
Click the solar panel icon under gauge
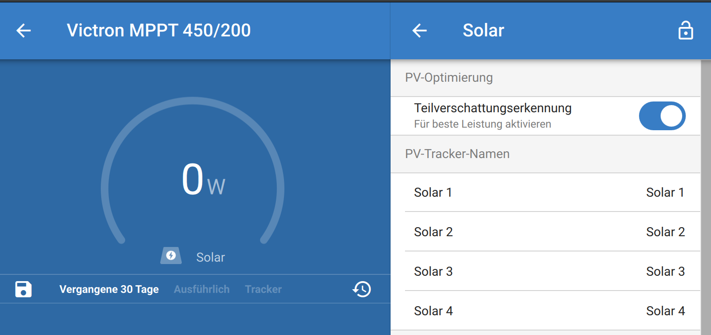coord(171,256)
